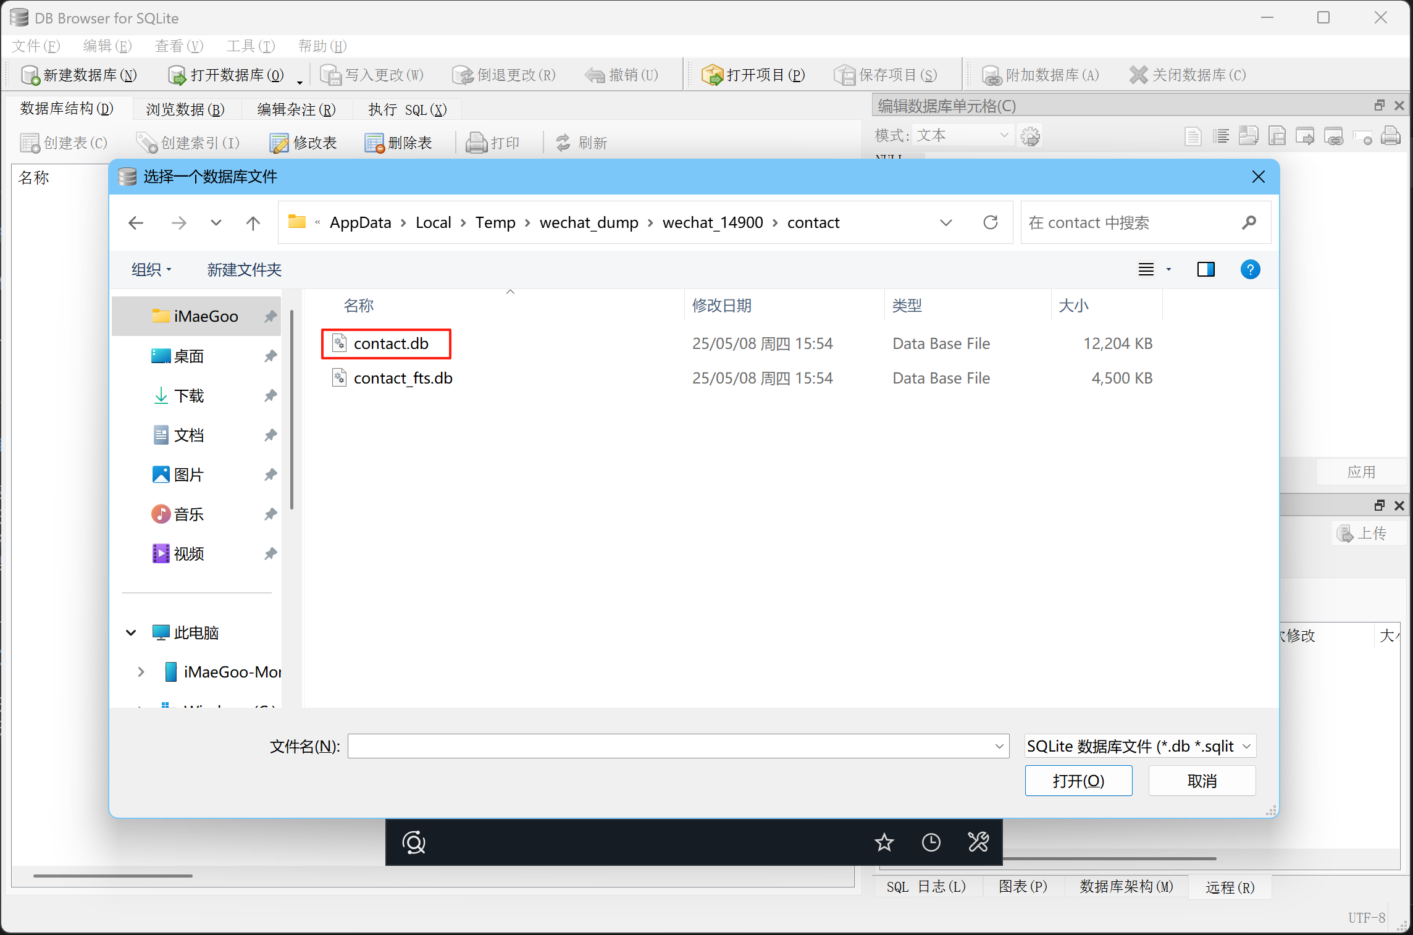Click wechat_dump in address breadcrumb

589,222
